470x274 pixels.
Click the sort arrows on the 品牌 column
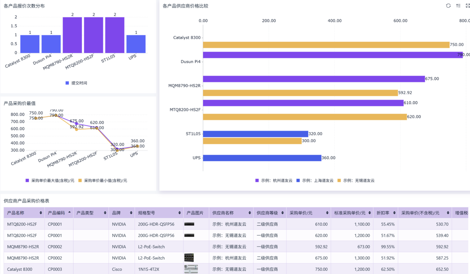point(131,213)
